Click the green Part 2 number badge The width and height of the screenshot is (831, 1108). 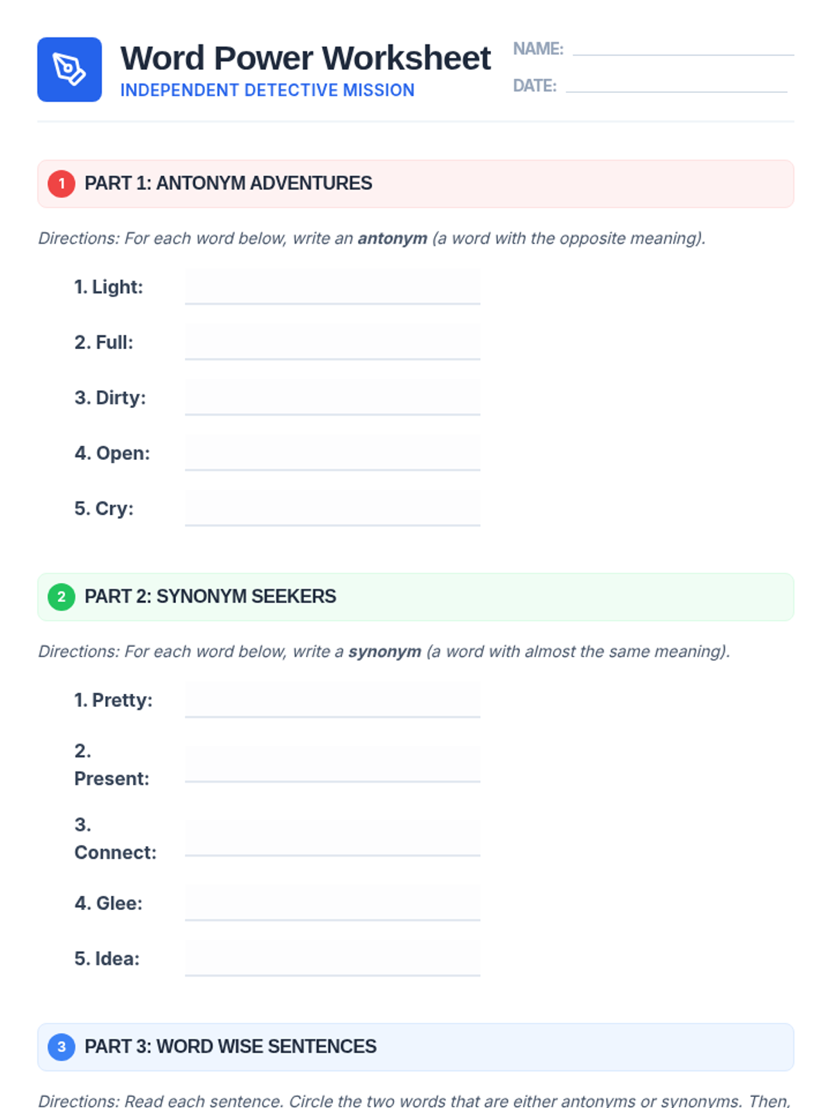(x=62, y=596)
